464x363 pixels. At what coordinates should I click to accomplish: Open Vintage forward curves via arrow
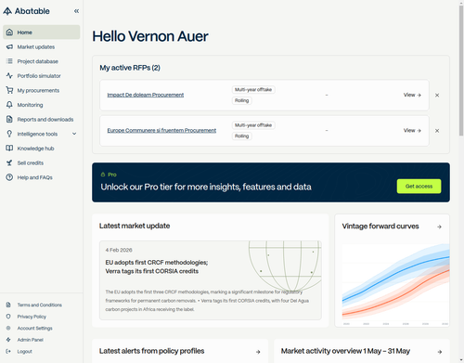[x=439, y=227]
